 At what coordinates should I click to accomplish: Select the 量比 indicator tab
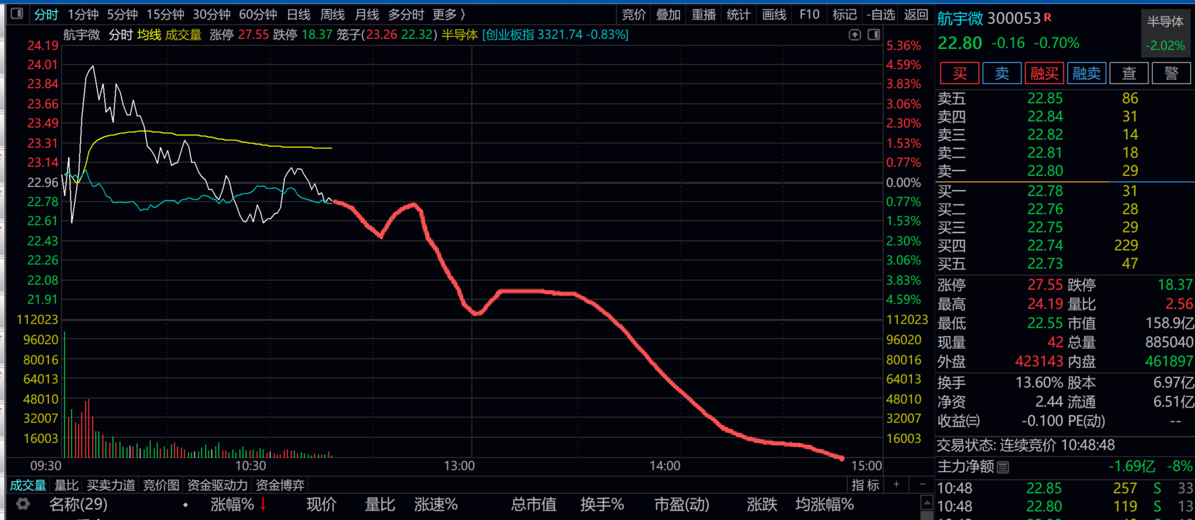67,484
